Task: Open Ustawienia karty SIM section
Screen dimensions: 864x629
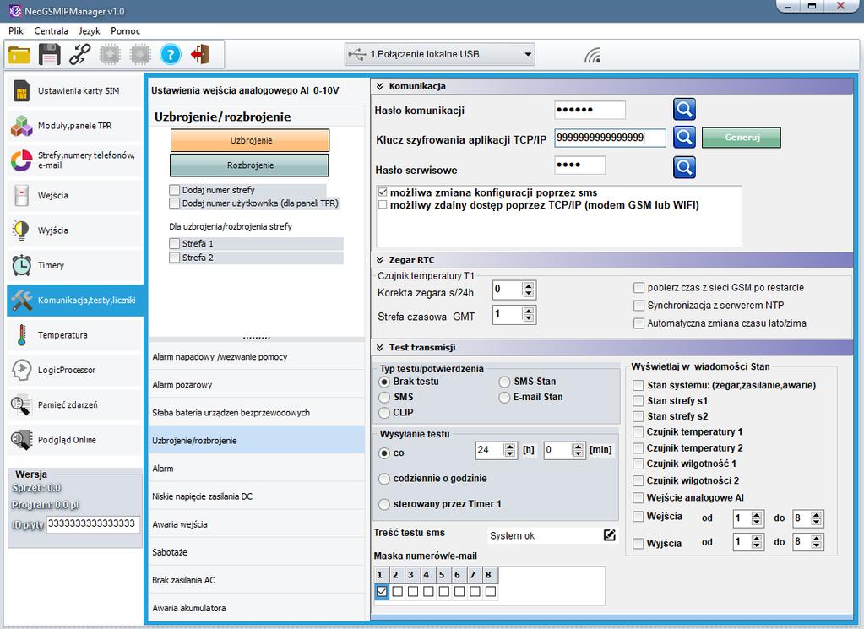Action: 75,91
